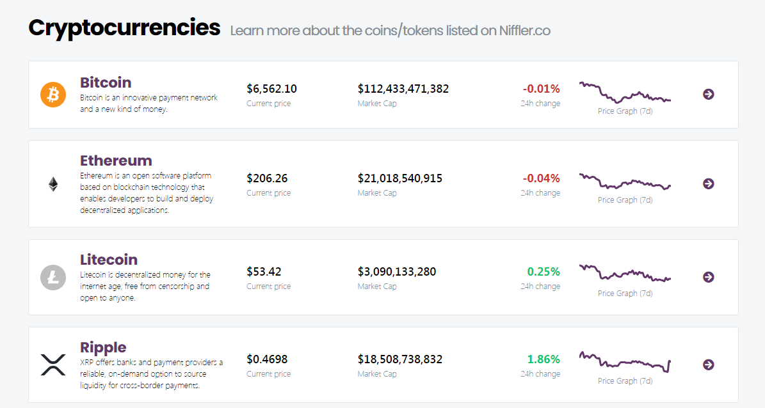Open Litecoin details with its arrow icon

(x=709, y=277)
